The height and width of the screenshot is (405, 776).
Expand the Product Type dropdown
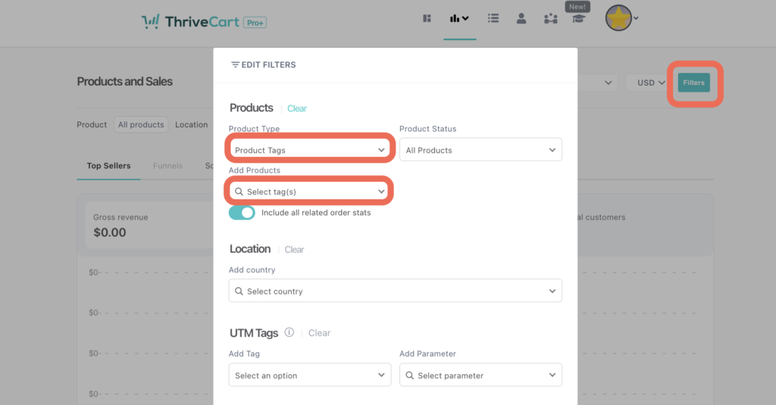pyautogui.click(x=309, y=150)
